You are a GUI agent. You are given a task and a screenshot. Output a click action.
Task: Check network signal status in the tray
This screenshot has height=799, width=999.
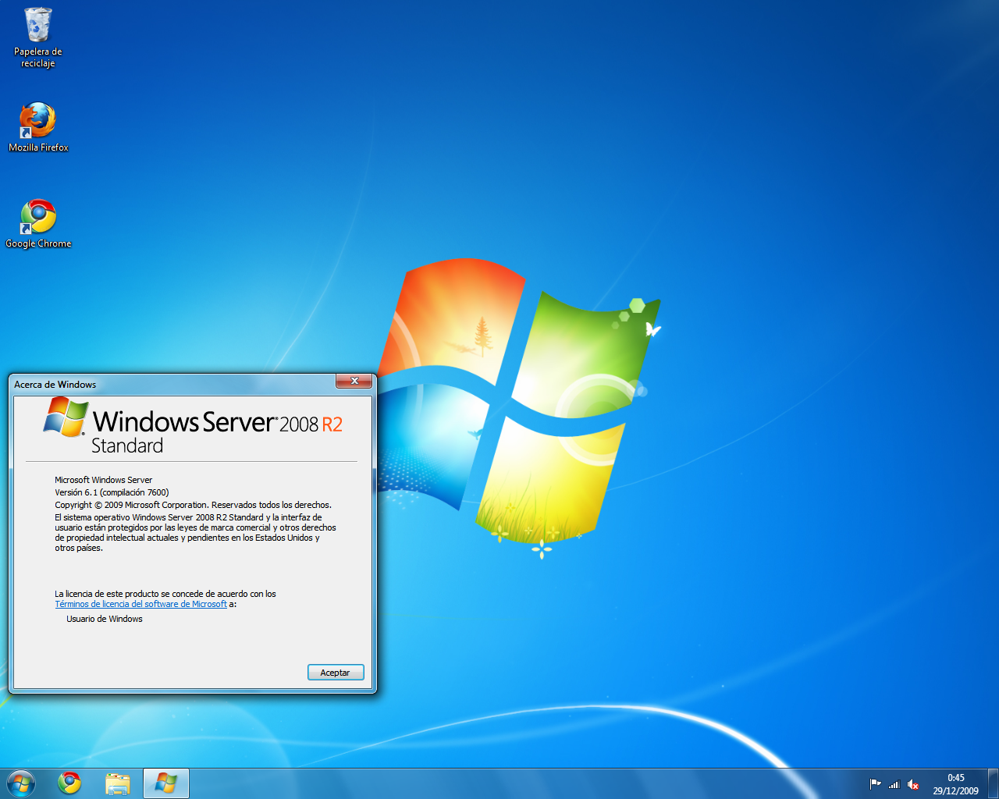click(x=894, y=785)
